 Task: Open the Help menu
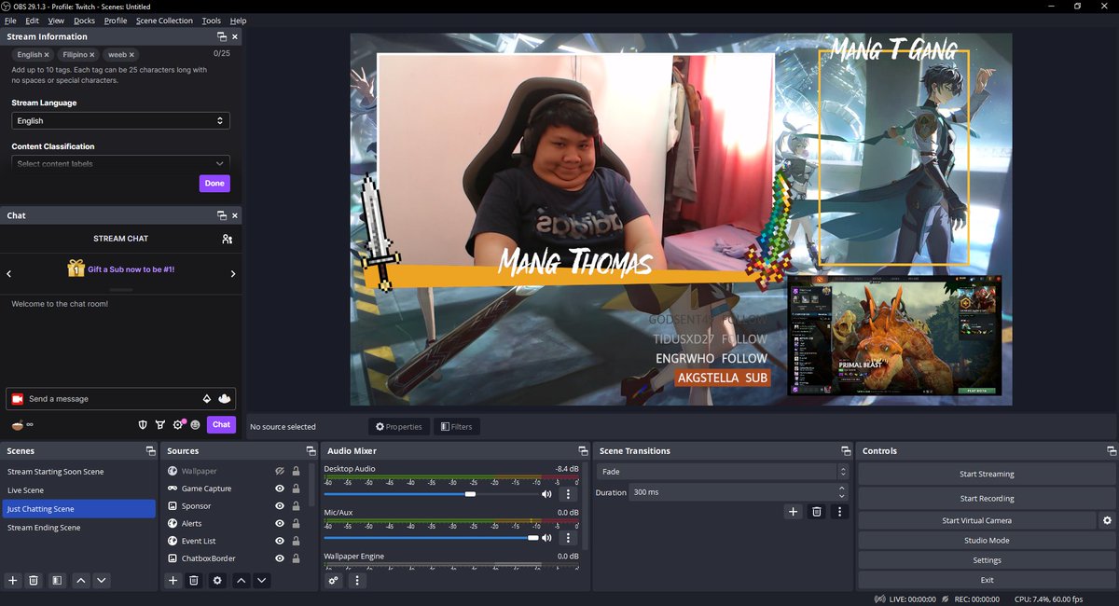pos(238,21)
